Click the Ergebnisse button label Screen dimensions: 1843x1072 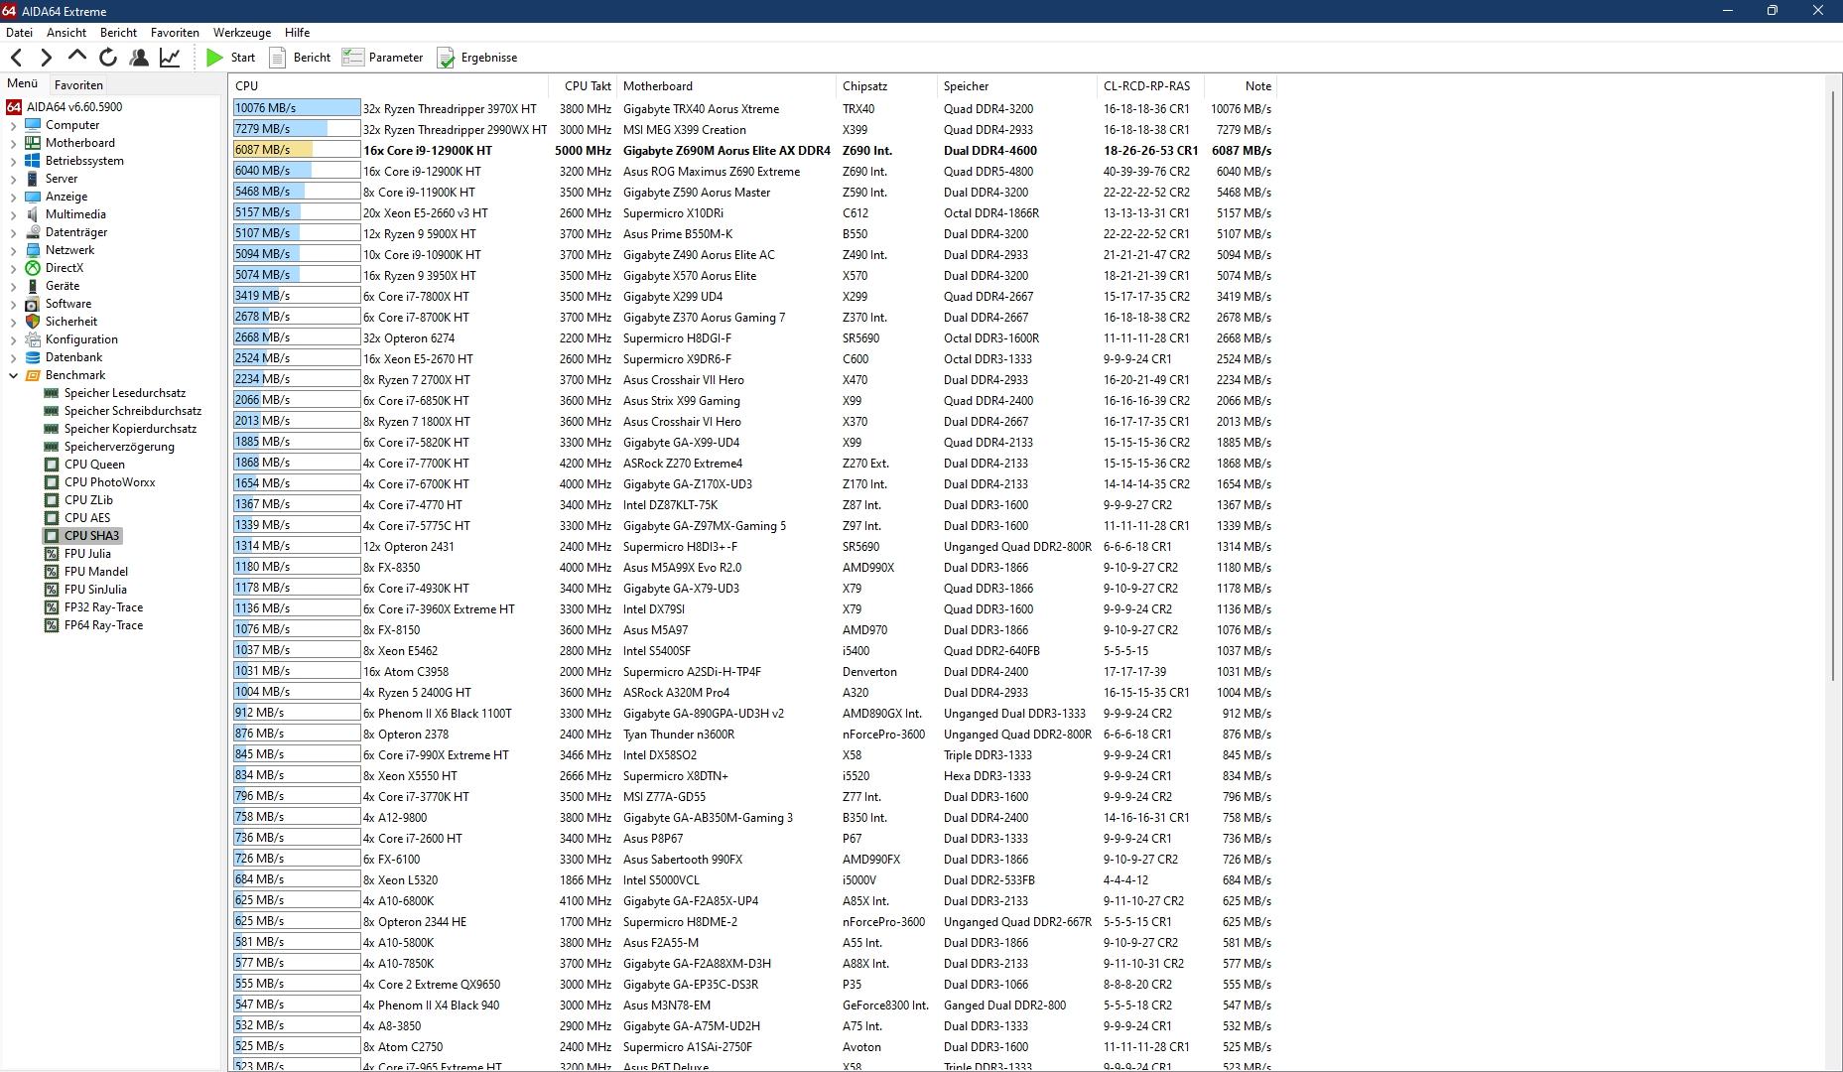tap(489, 58)
